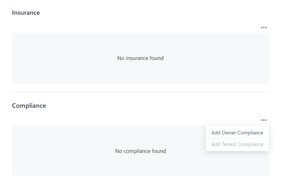The height and width of the screenshot is (184, 281).
Task: Click the "No compliance found" message
Action: point(140,151)
